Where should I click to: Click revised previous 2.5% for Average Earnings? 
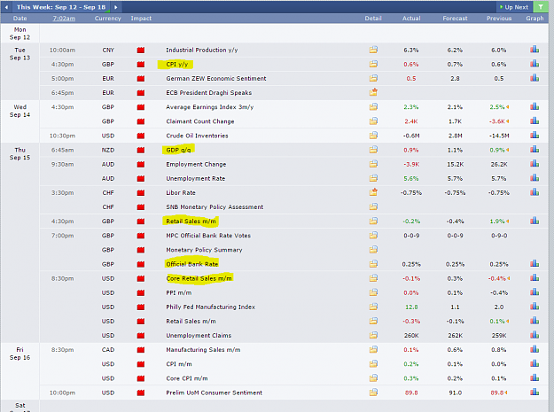497,107
